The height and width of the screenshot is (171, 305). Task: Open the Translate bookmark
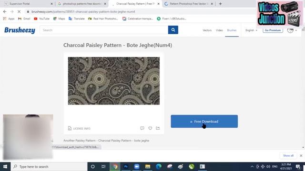click(77, 19)
